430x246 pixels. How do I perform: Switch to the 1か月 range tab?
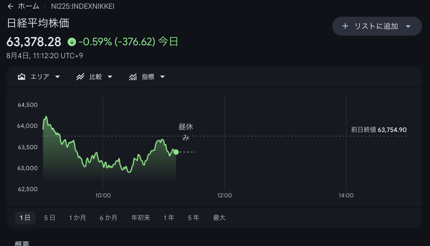coord(77,218)
